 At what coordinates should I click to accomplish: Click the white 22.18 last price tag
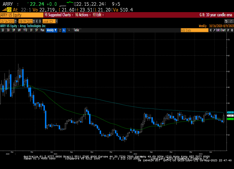[230, 115]
